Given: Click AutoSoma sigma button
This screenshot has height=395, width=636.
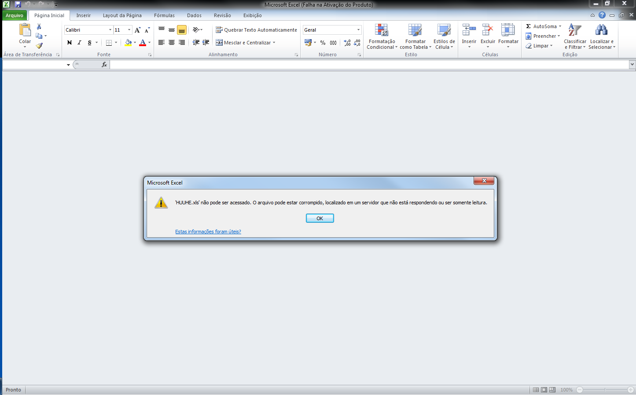Looking at the screenshot, I should 541,26.
